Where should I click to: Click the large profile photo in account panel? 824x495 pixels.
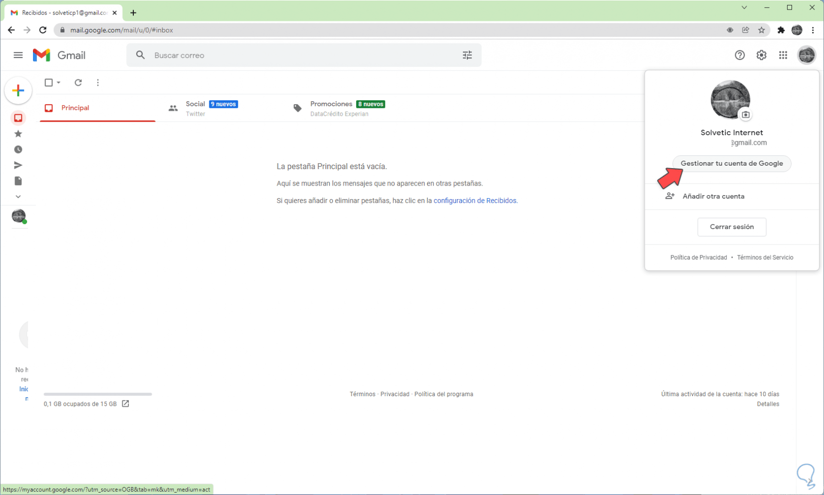[730, 100]
